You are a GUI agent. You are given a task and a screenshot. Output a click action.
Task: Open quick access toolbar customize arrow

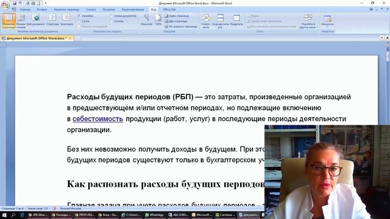(46, 3)
